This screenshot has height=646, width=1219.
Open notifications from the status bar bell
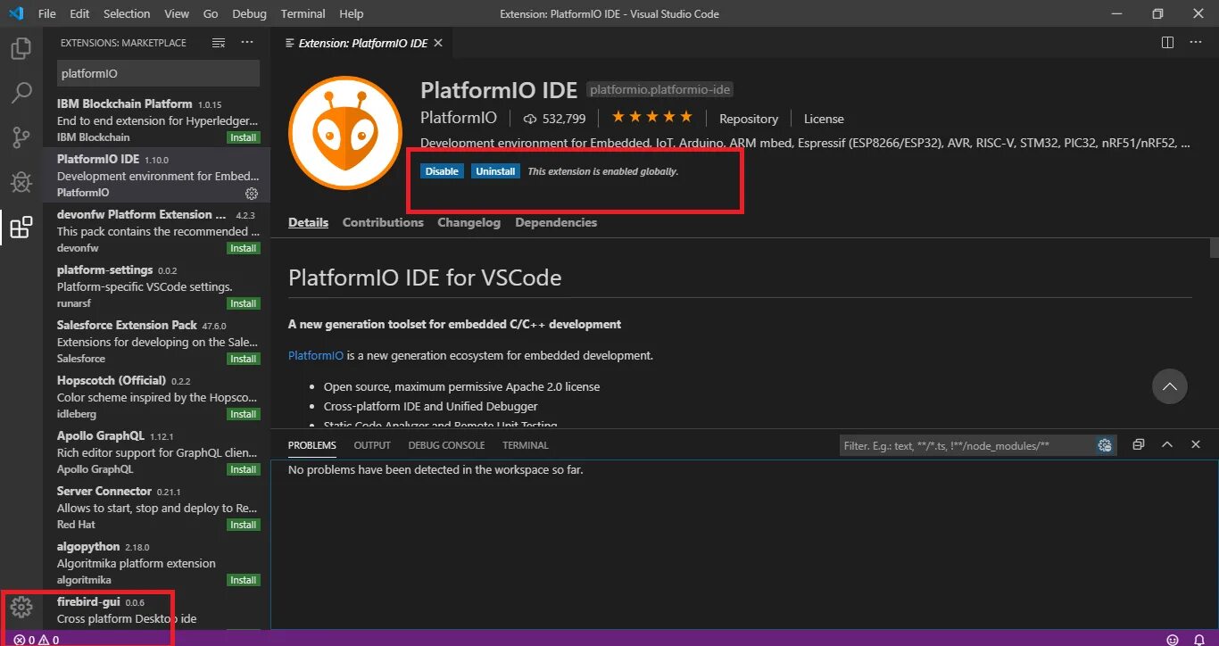tap(1200, 640)
